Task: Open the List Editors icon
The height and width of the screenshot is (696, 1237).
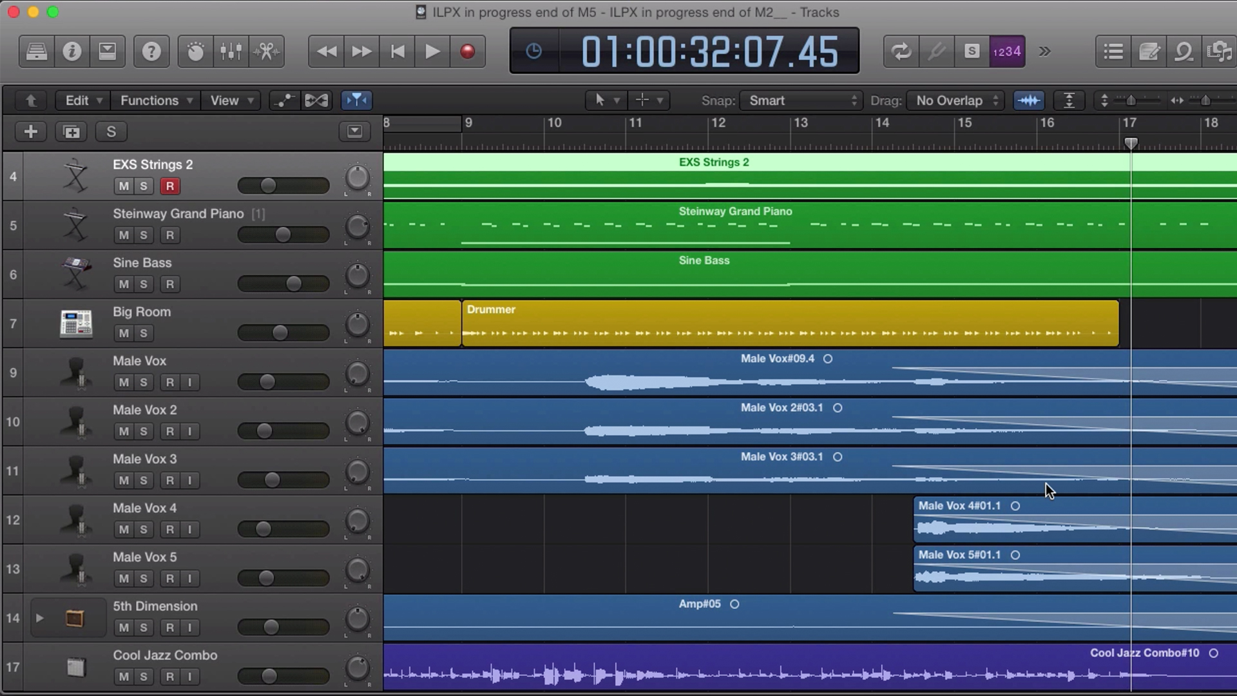Action: 1113,52
